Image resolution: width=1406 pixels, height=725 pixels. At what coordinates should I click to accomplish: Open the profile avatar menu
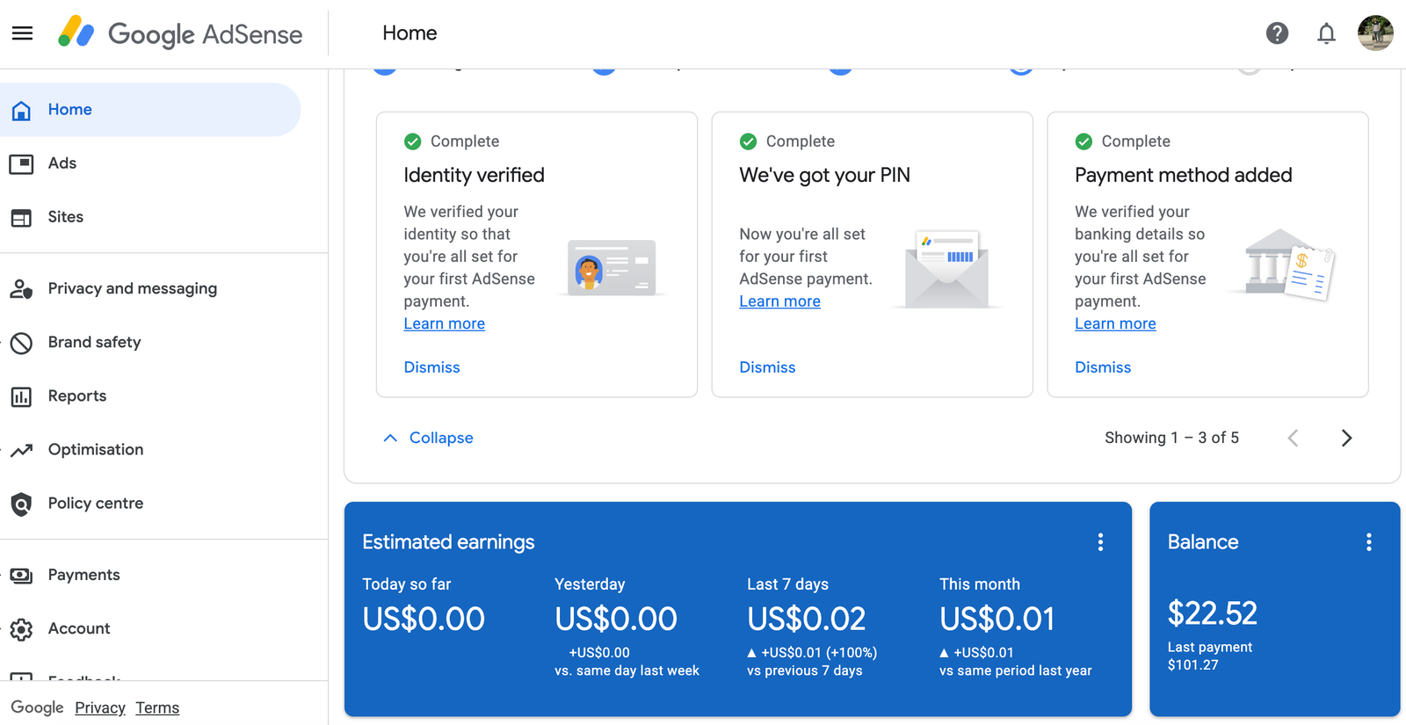[1375, 33]
